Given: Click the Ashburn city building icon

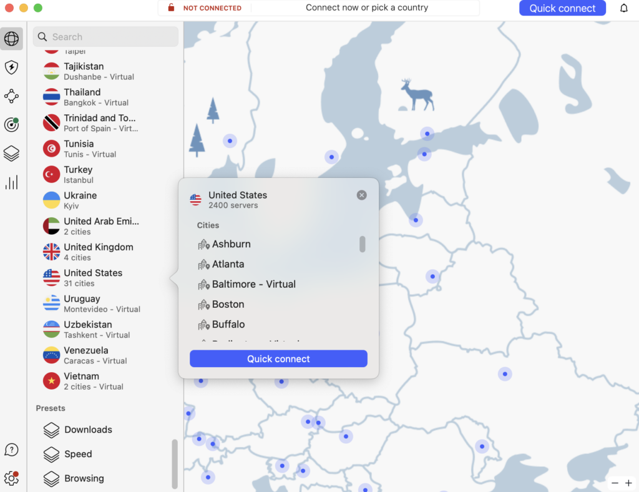Looking at the screenshot, I should click(203, 245).
